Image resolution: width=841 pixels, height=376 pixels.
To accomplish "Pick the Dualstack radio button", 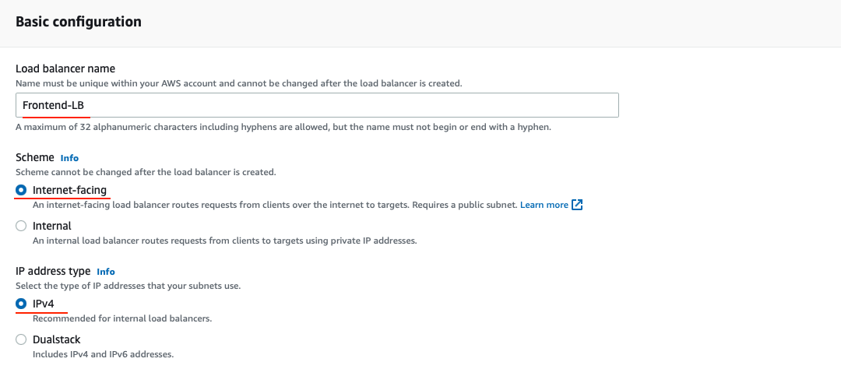I will [21, 339].
